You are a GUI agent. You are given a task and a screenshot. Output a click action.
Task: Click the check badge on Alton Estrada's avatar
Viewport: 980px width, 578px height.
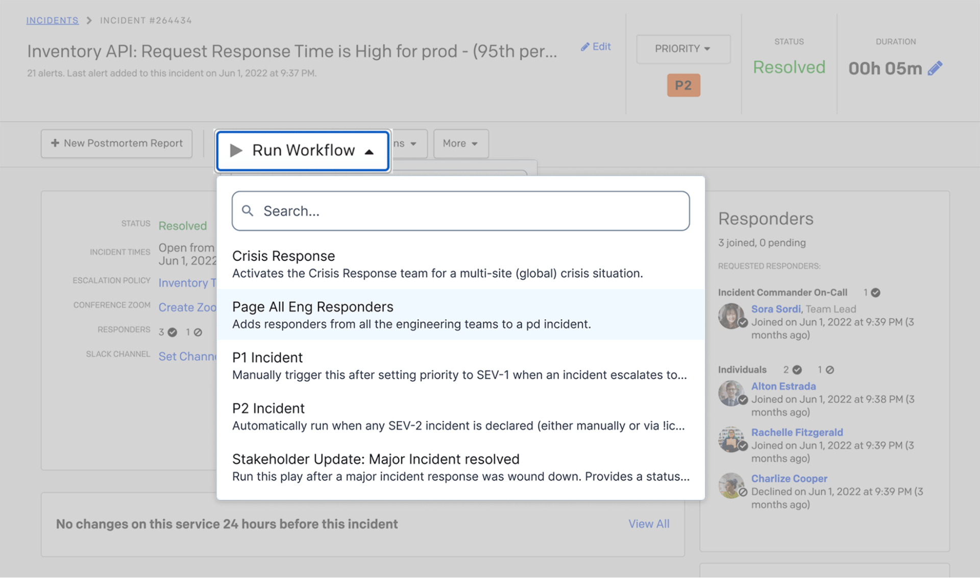pyautogui.click(x=744, y=400)
